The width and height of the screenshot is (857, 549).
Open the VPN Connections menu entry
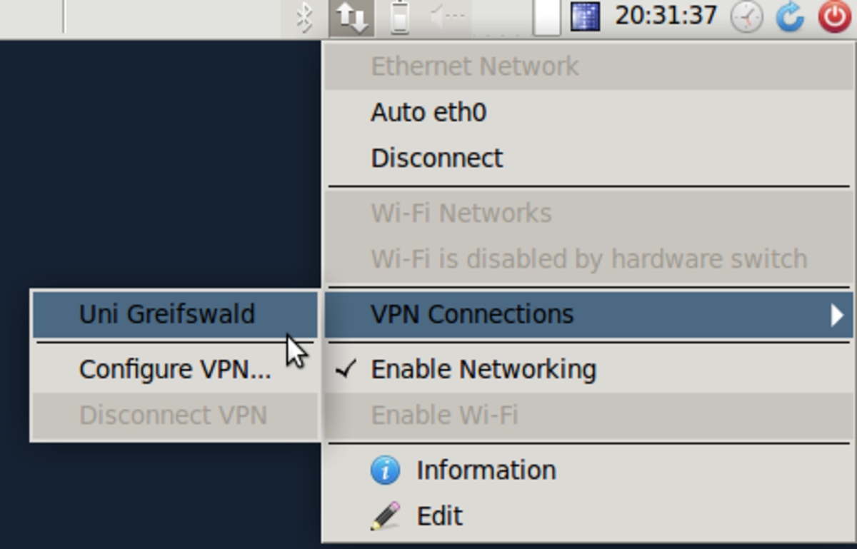pos(471,314)
